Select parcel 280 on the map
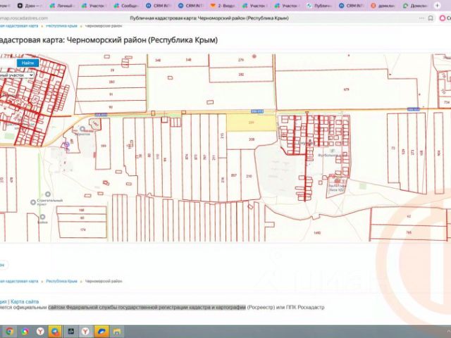The width and height of the screenshot is (451, 338). [x=111, y=82]
